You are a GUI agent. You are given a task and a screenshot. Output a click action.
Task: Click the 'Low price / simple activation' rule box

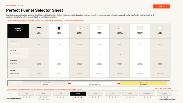[45, 83]
